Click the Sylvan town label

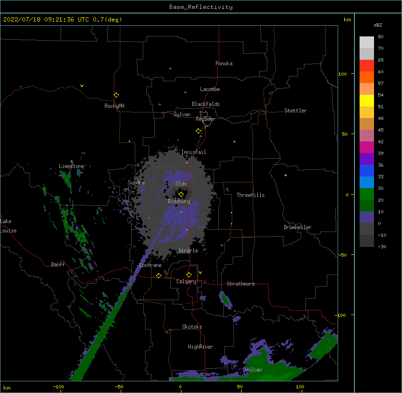coord(182,114)
